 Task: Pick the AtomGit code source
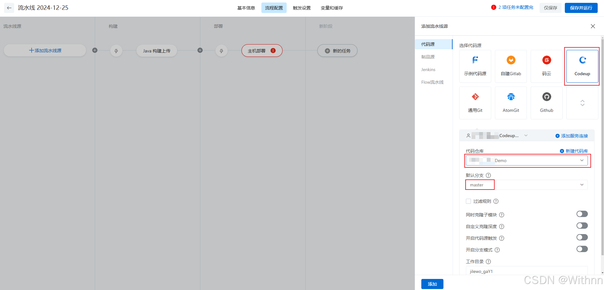tap(510, 102)
